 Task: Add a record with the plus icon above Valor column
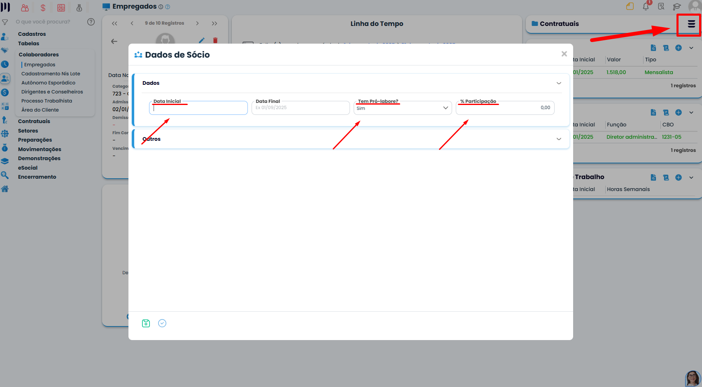coord(679,48)
